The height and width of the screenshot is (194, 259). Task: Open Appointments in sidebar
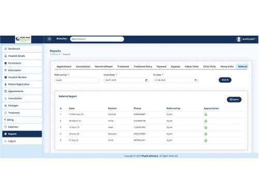pyautogui.click(x=22, y=91)
